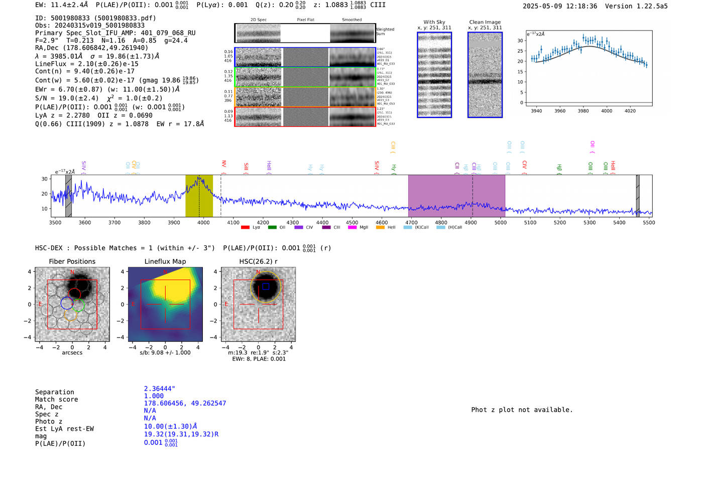Click the Est LyA rest-EW value 10.00(±1.30)Å
The image size is (703, 478).
[171, 426]
